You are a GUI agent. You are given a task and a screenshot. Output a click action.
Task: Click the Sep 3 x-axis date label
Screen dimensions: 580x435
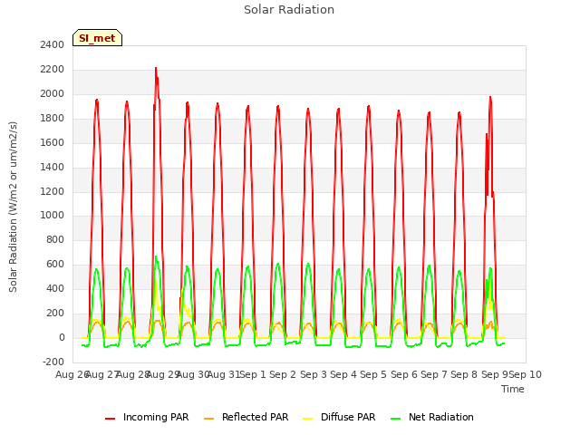coord(314,374)
